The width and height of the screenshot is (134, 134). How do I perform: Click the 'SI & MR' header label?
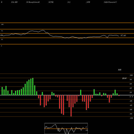[14, 2]
